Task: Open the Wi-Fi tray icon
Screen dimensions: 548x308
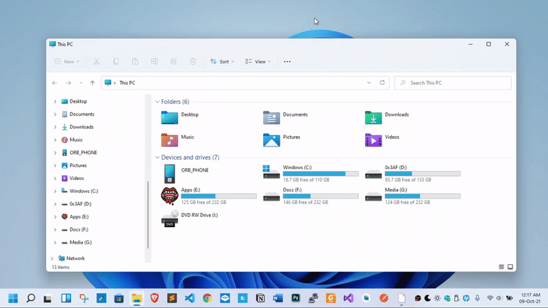Action: tap(490, 298)
